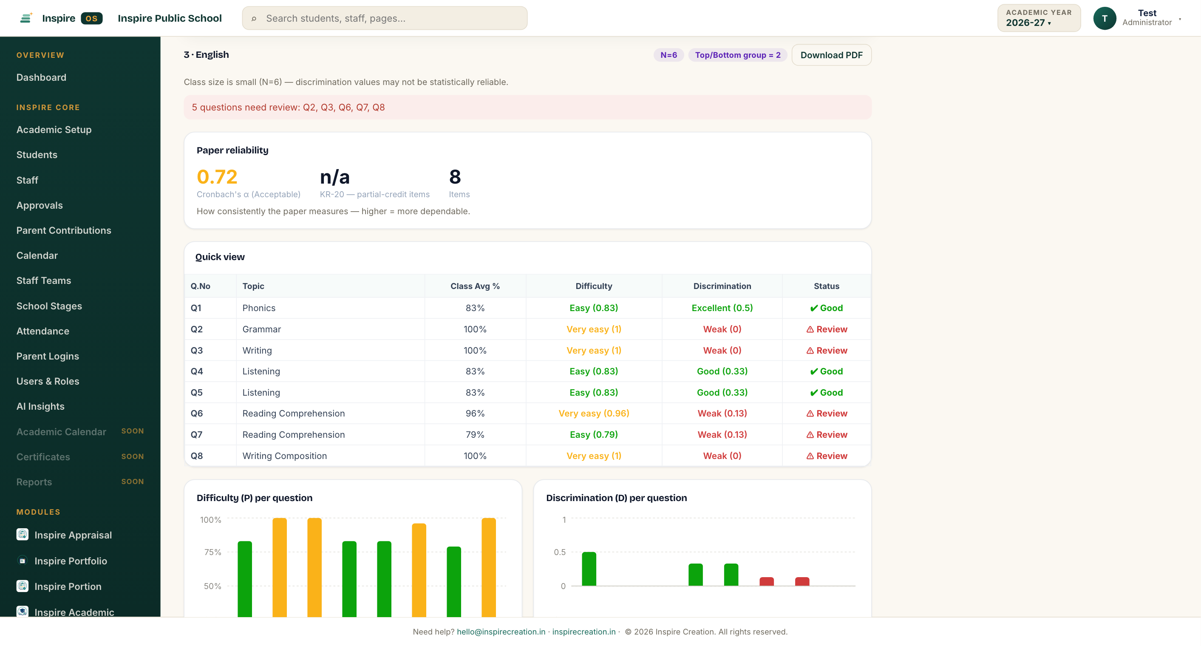Click the Q6 Review warning icon

(x=810, y=414)
